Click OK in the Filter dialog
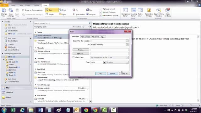 (100, 74)
